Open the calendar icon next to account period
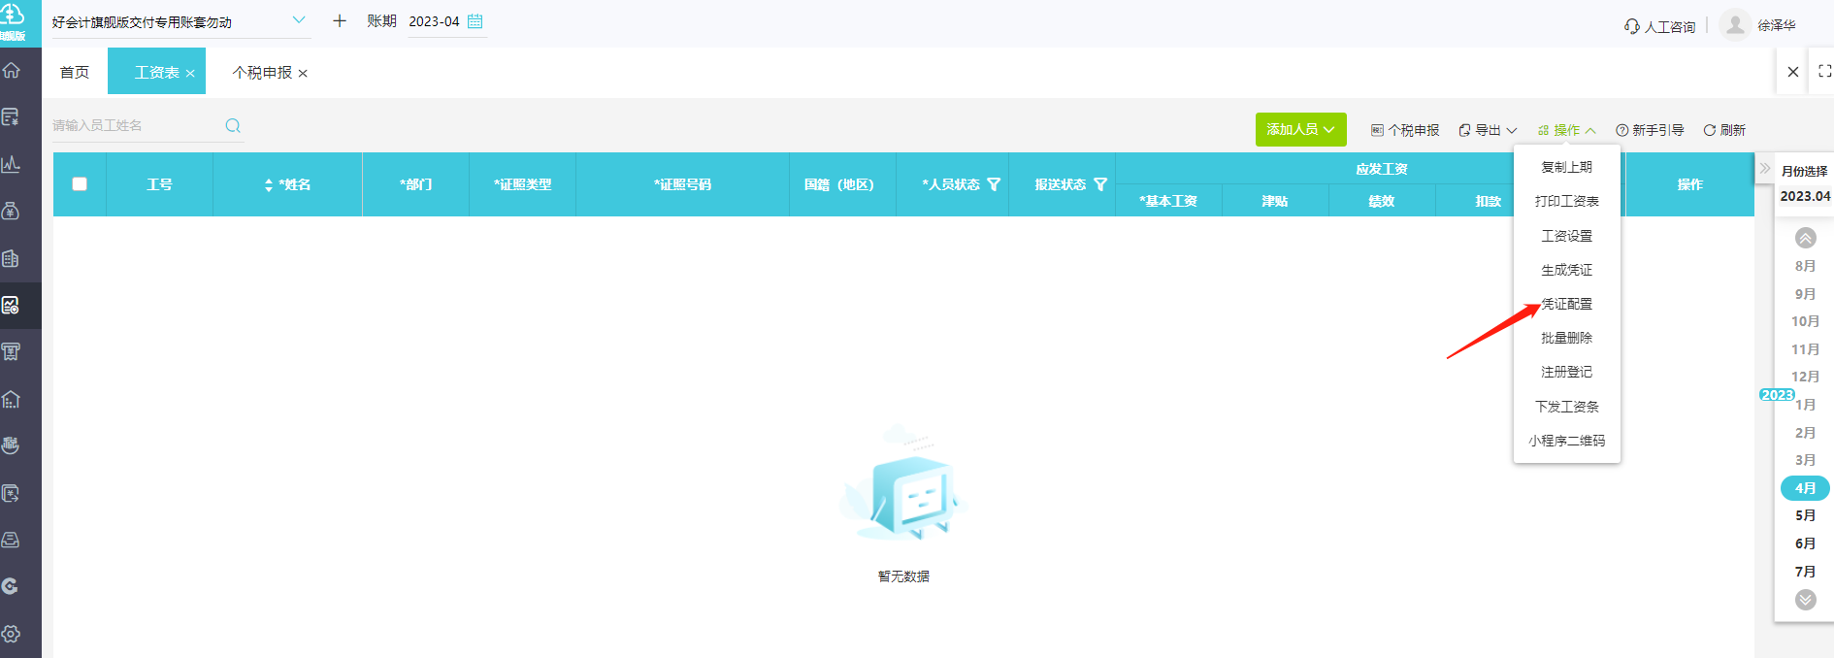 pos(475,21)
